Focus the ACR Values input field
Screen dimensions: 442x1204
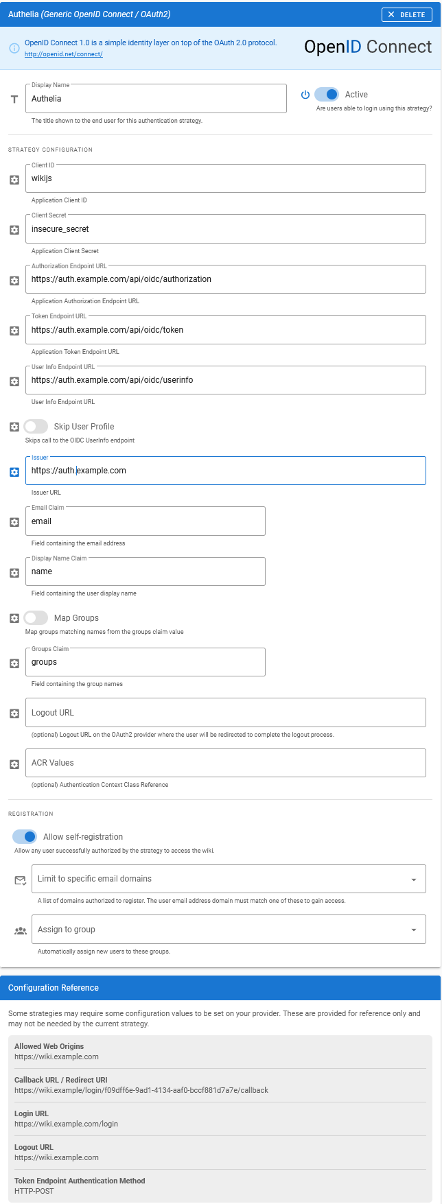click(x=225, y=763)
